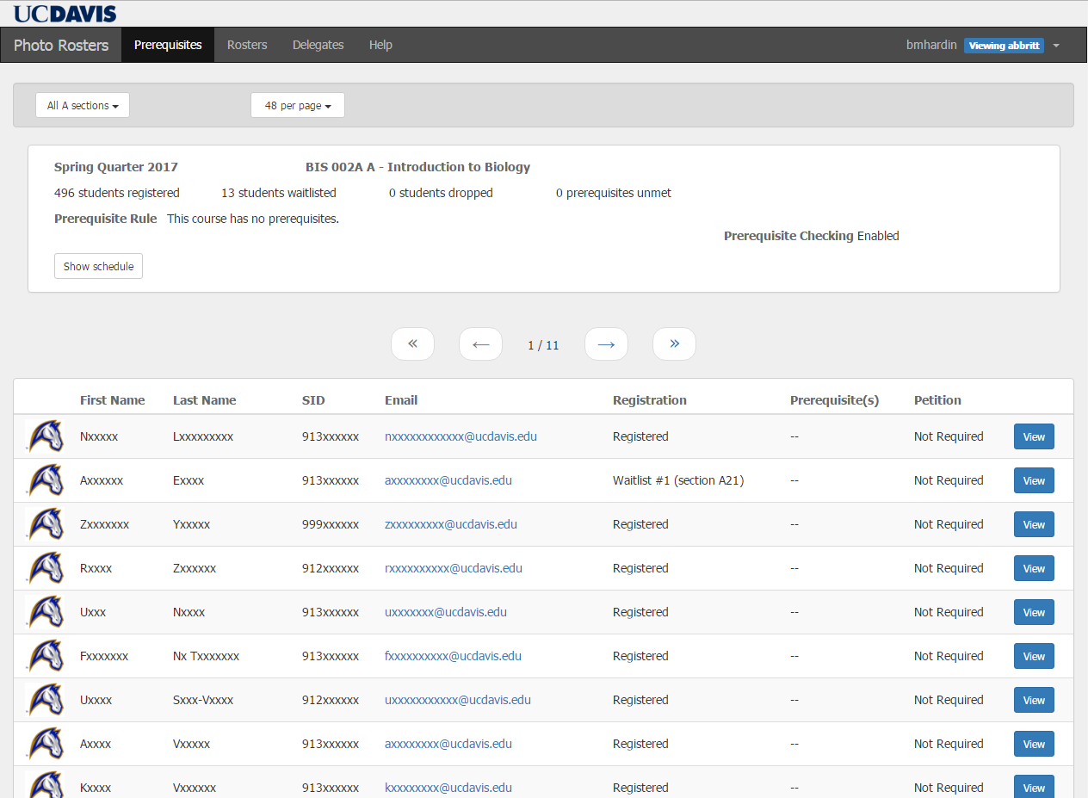Click mustang photo for student Zxxxxxxx
Image resolution: width=1088 pixels, height=798 pixels.
(46, 524)
